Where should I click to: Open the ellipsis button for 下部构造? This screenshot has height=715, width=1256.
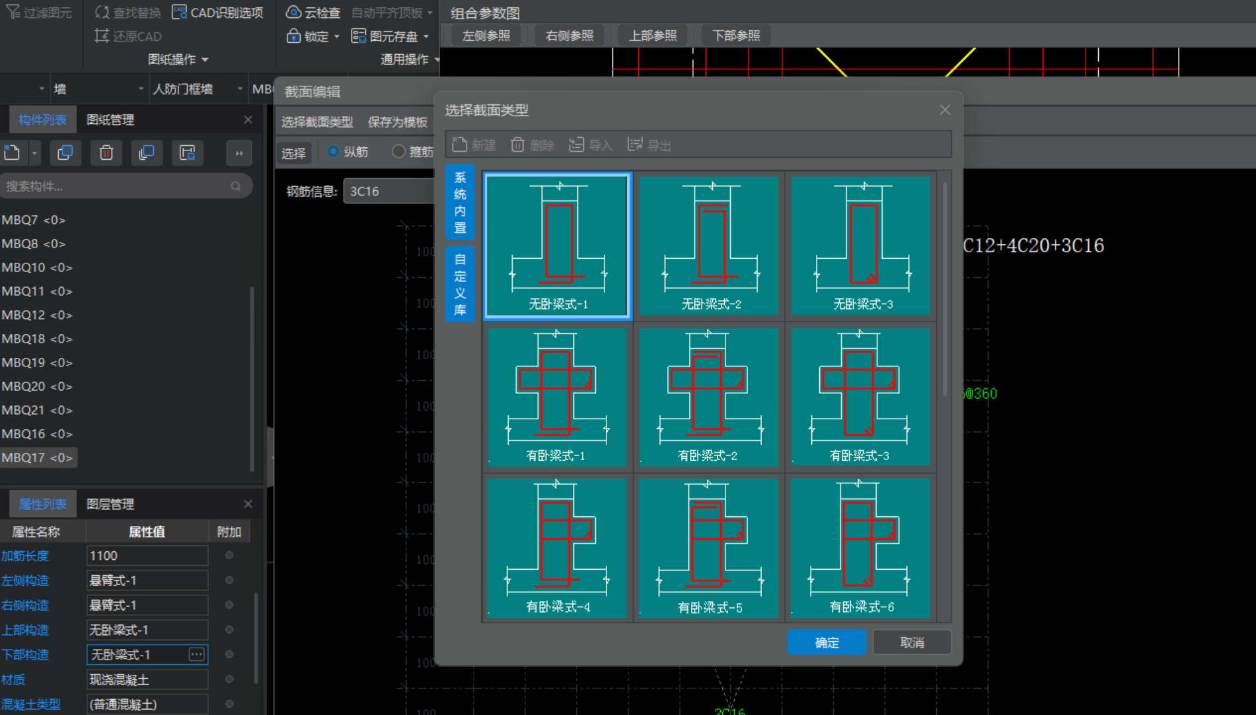tap(196, 654)
